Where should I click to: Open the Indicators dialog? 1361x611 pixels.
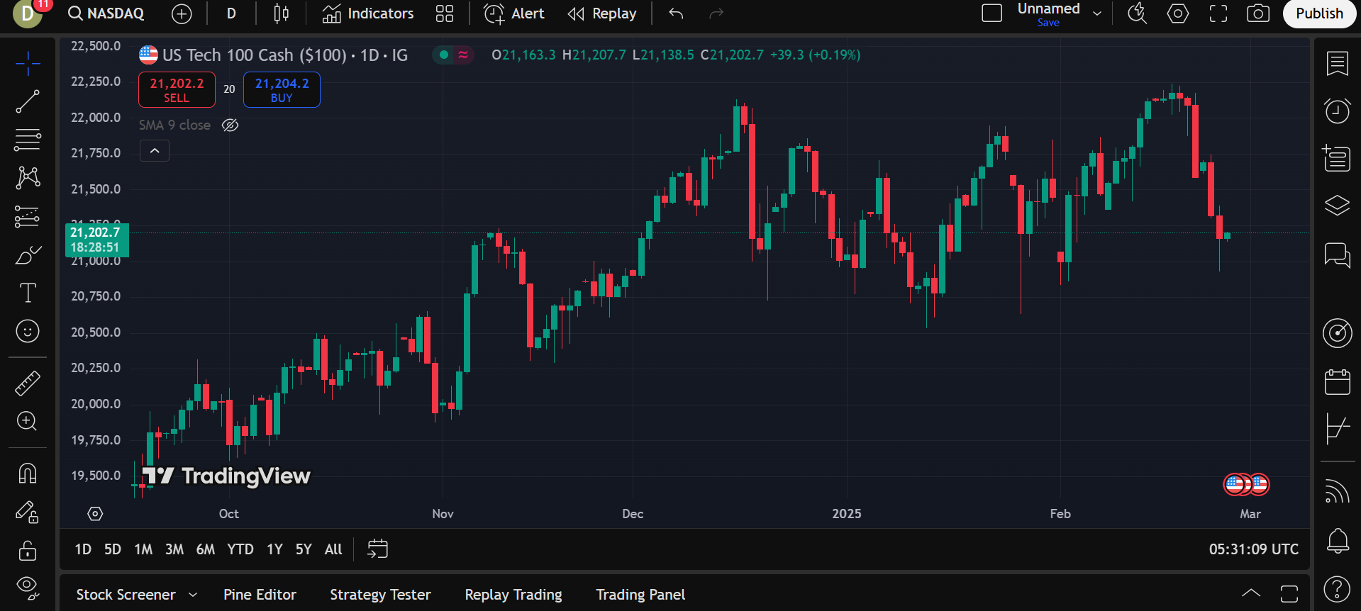(367, 13)
